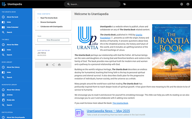Click Search icon under The Urantia Book
Image resolution: width=192 pixels, height=119 pixels.
coord(3,32)
